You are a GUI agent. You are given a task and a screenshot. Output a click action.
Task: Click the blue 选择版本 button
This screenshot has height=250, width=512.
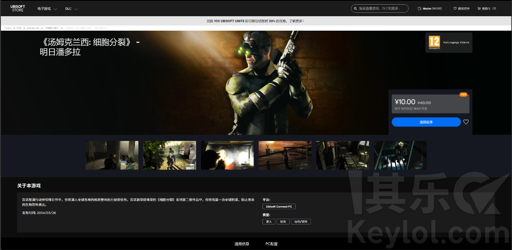(426, 122)
